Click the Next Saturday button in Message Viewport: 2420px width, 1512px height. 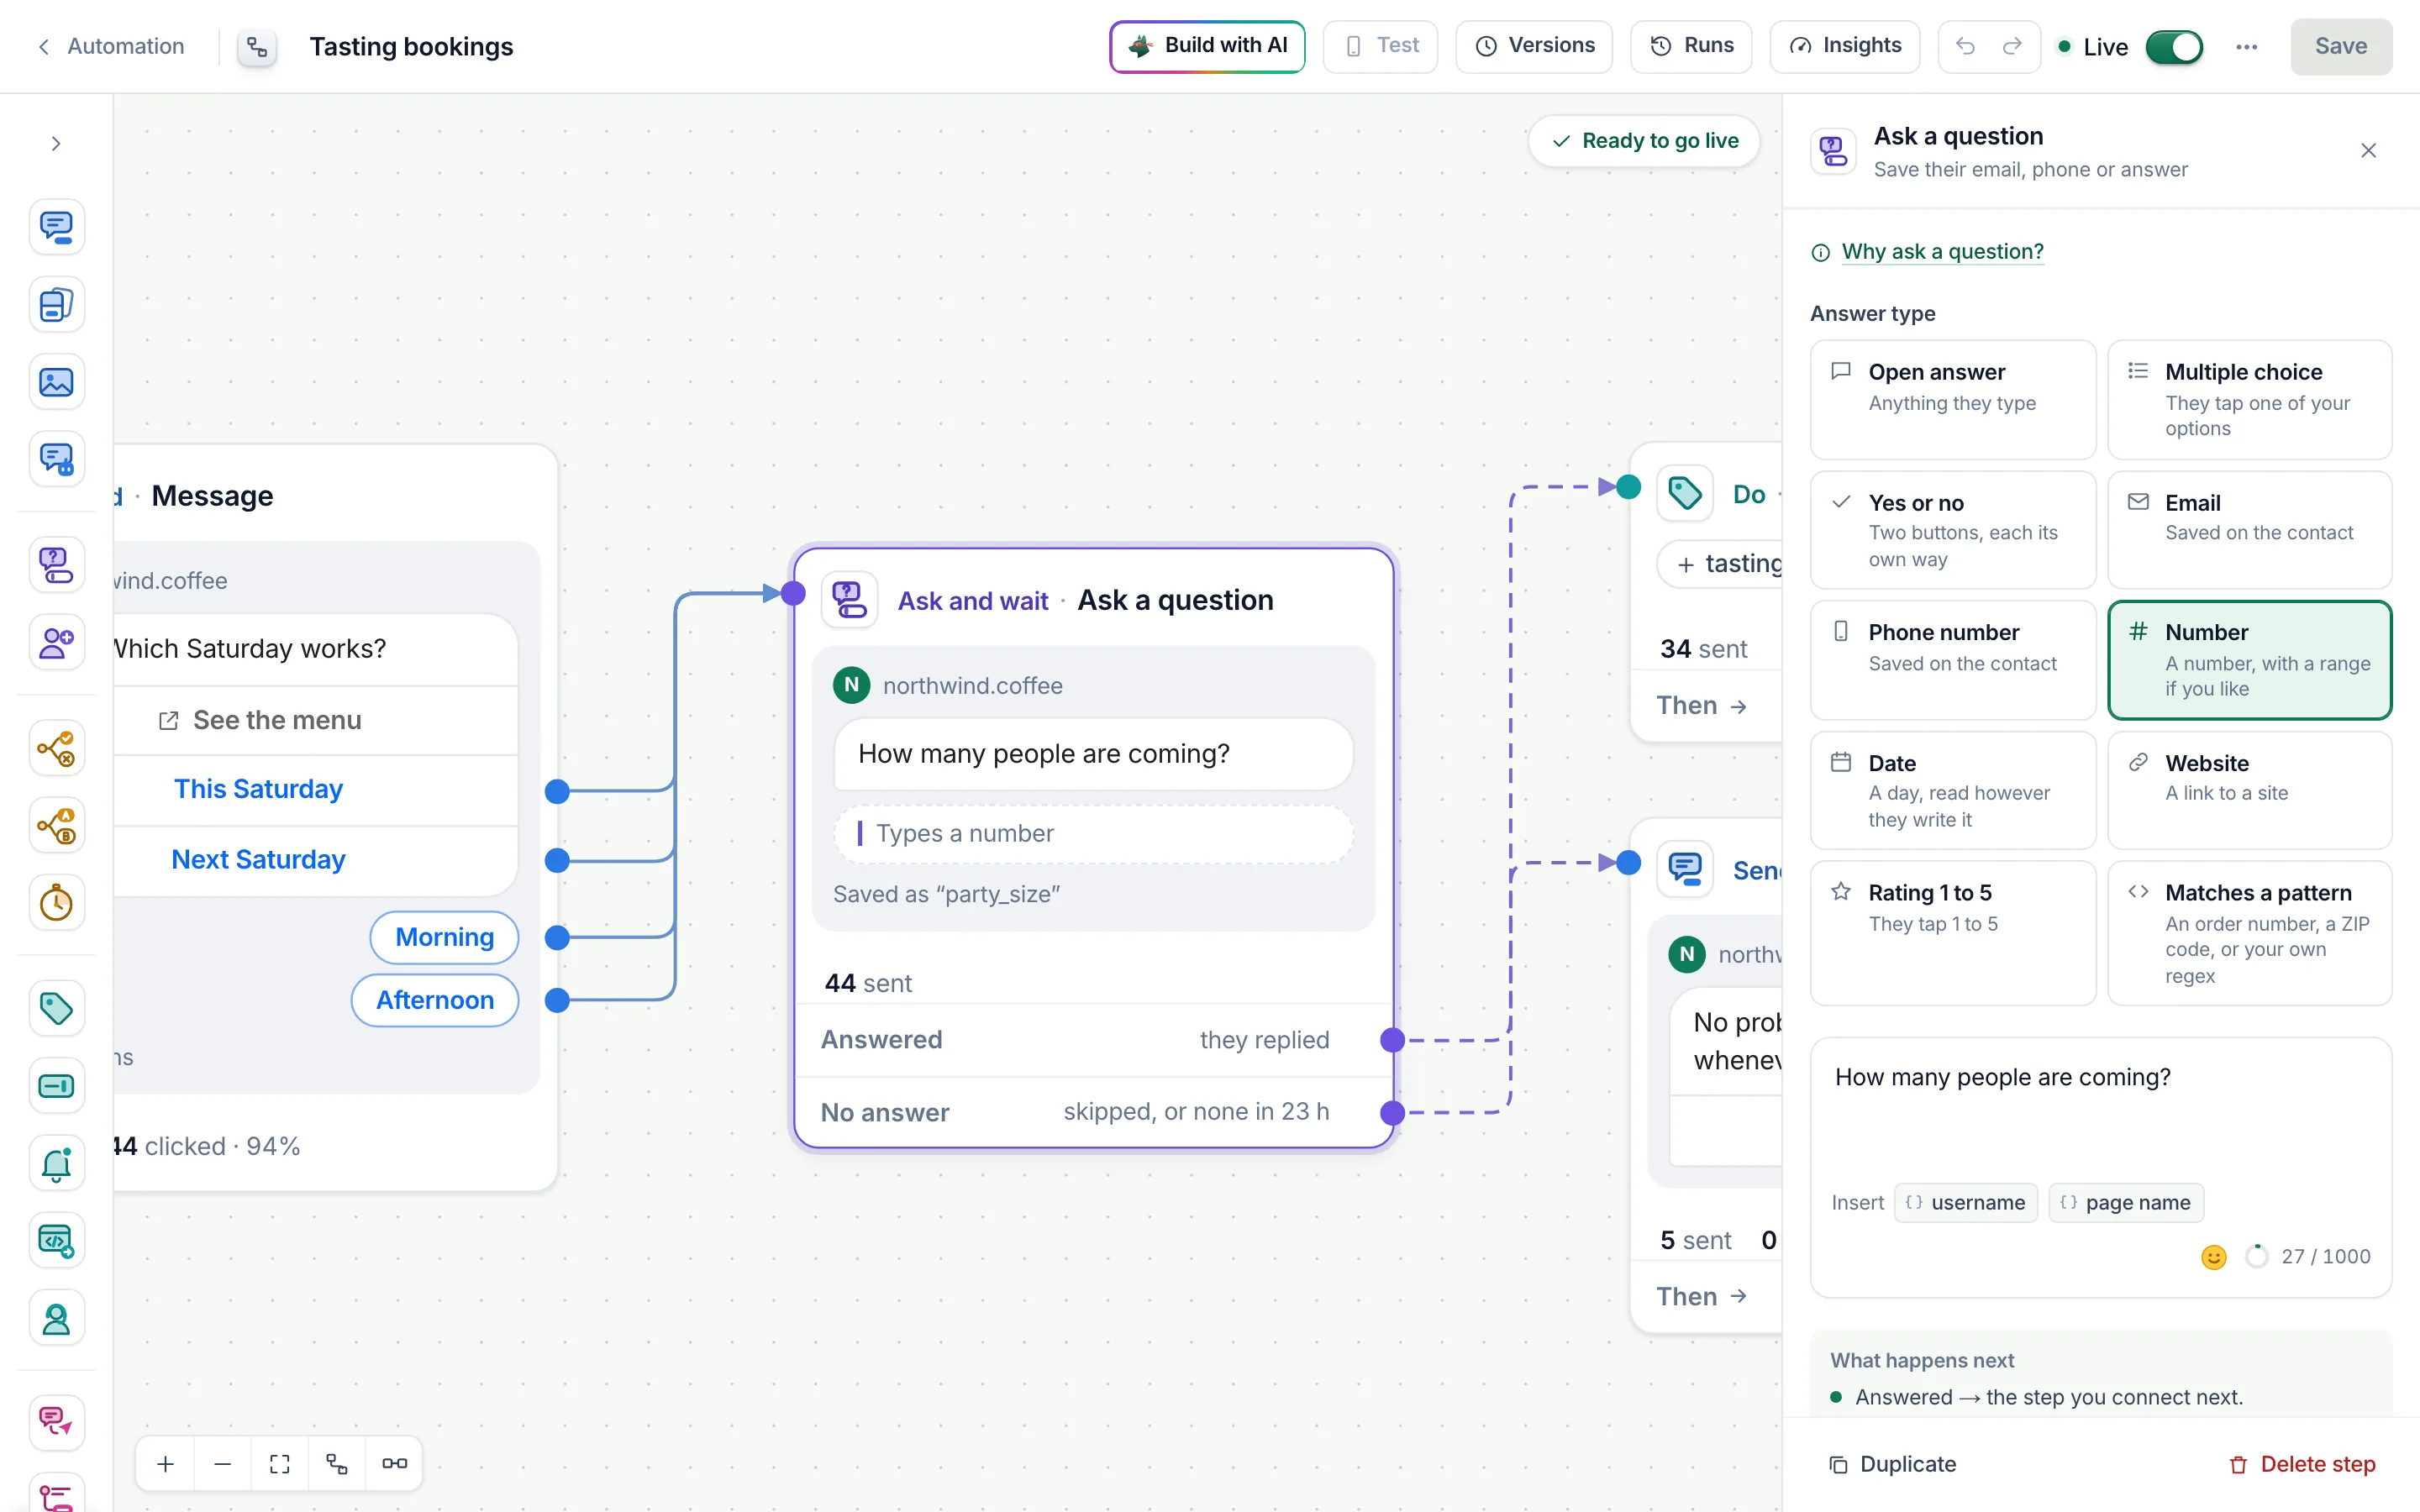coord(258,859)
